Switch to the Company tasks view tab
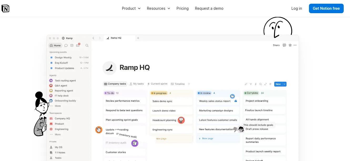 tap(115, 84)
